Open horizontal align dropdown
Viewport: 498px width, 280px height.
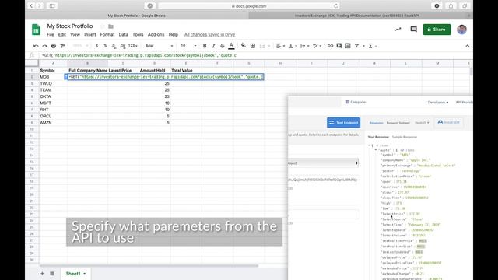tap(280, 46)
